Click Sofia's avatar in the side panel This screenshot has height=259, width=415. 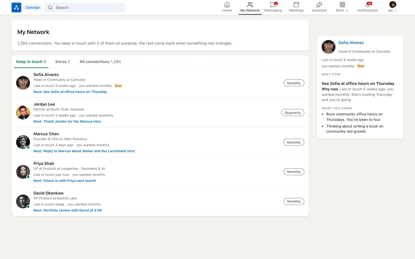point(329,47)
